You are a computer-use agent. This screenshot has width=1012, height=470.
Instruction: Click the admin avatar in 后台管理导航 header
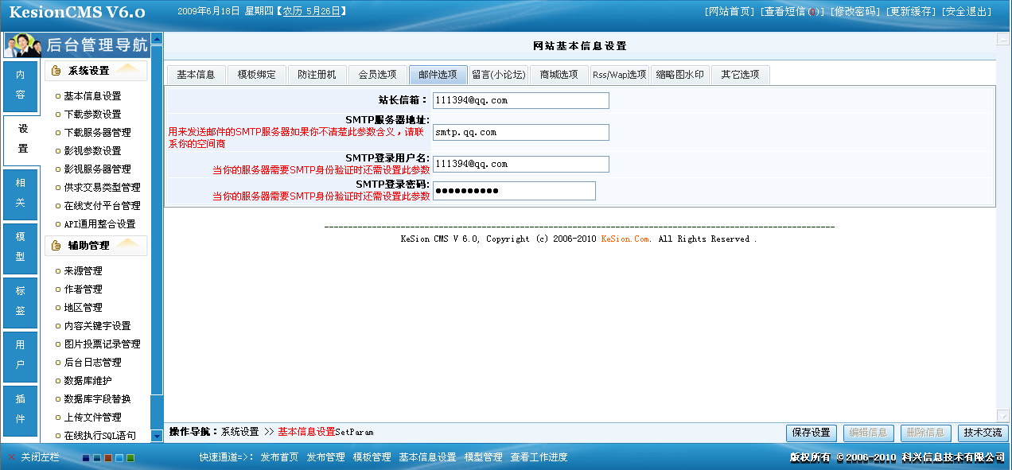[x=21, y=45]
